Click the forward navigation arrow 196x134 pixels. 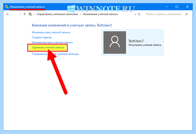click(15, 14)
